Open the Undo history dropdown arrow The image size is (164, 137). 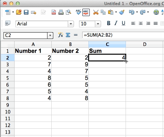(137, 12)
